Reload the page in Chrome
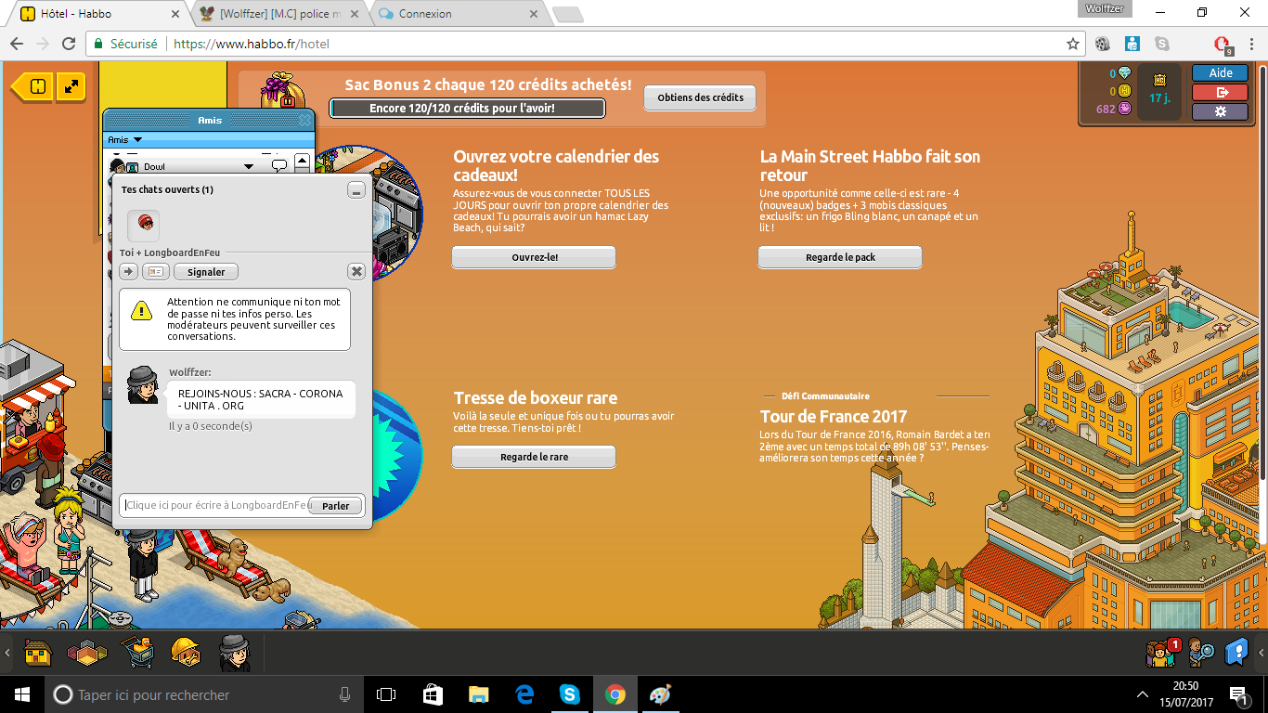 point(68,44)
